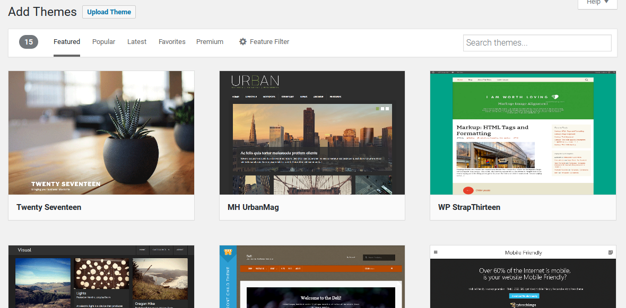Open Feature Filter via its gear icon
This screenshot has height=308, width=626.
click(243, 41)
